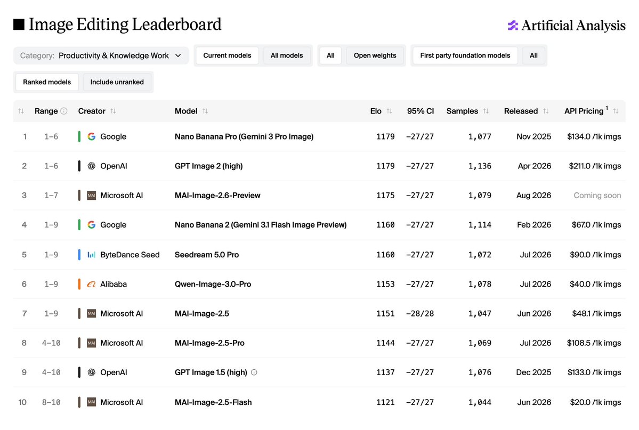Click the 8–10 range cell
The image size is (639, 430).
[x=51, y=402]
